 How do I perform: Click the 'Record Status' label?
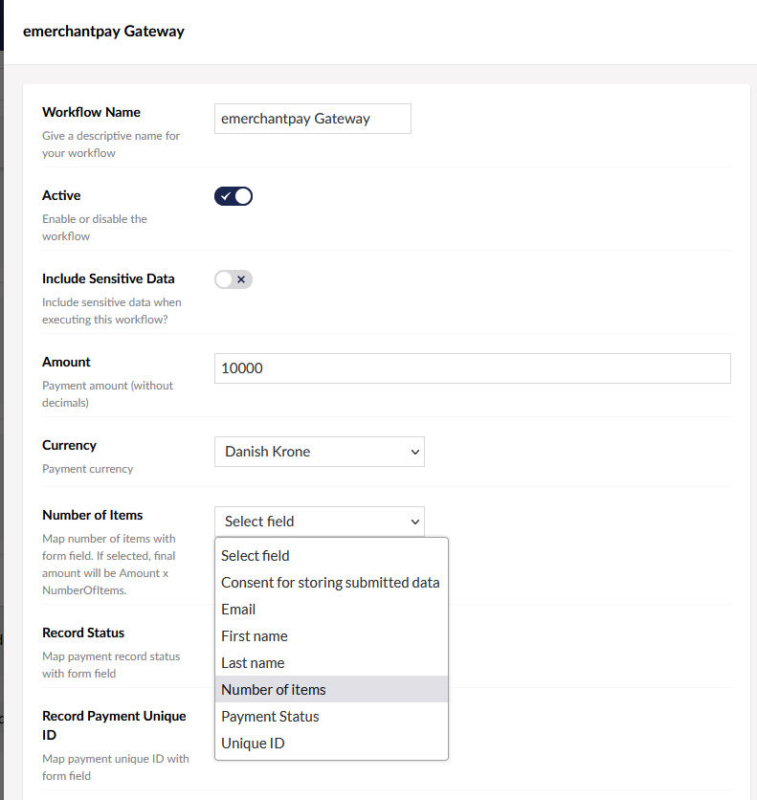pyautogui.click(x=83, y=633)
